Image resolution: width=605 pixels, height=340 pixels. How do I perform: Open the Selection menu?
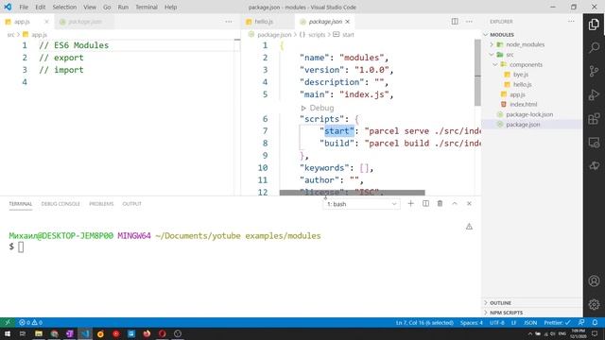64,7
